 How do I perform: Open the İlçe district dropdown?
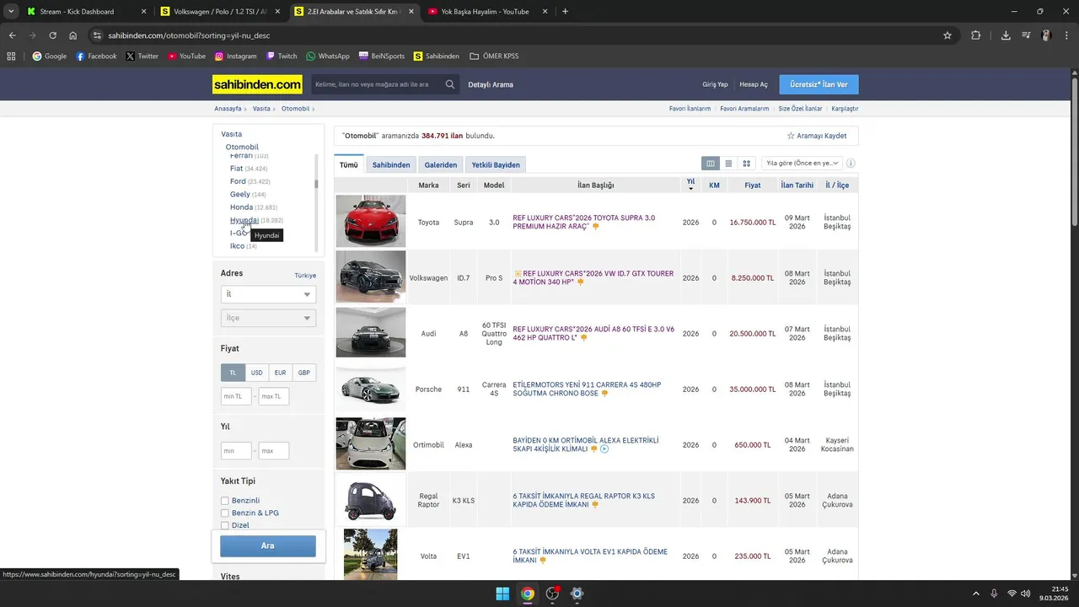pos(268,318)
